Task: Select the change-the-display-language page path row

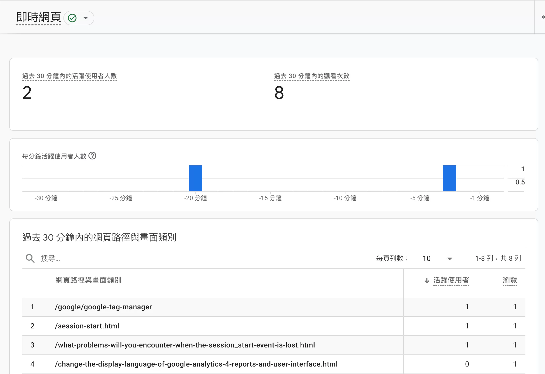Action: 274,364
